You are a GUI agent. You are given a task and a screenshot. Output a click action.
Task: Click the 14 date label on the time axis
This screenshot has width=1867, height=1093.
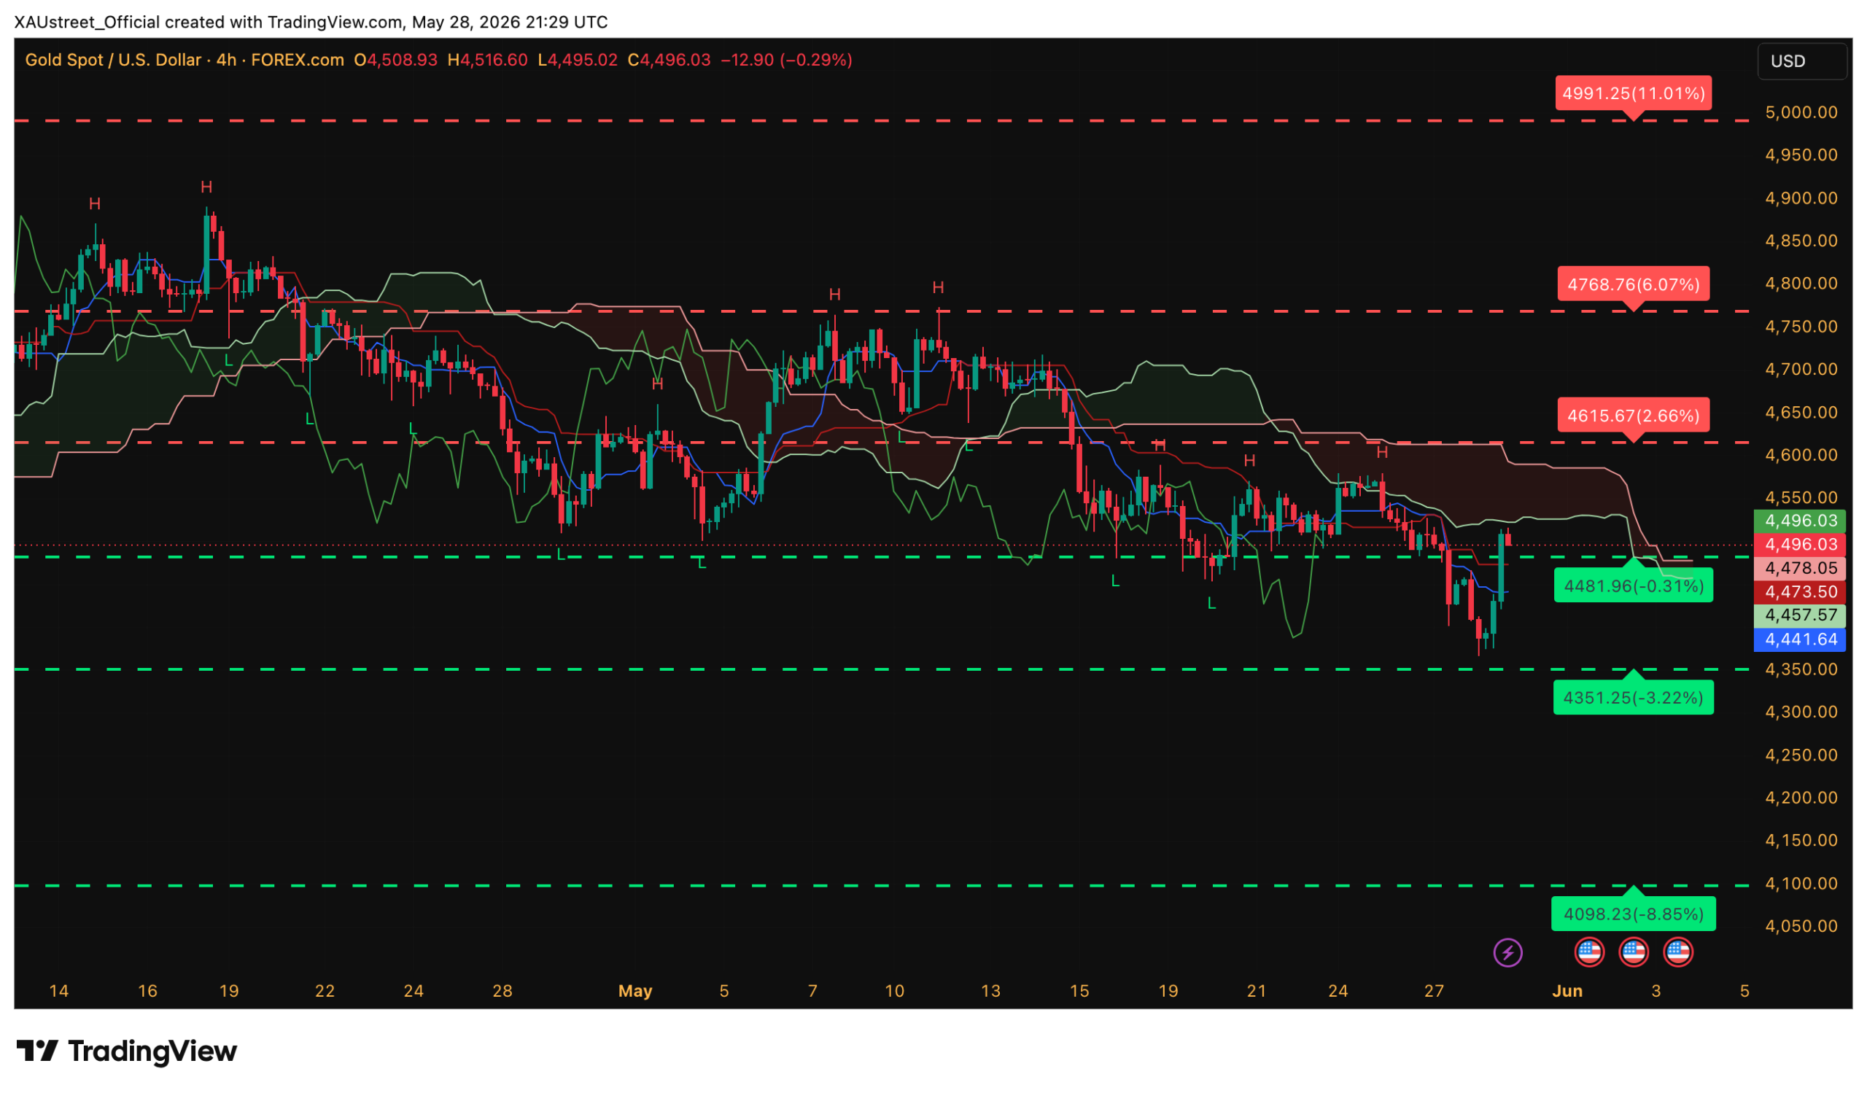click(x=58, y=991)
